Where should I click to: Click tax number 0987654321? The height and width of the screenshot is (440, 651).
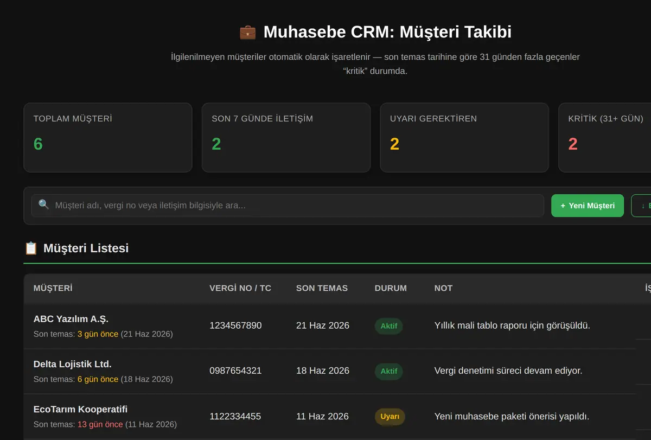[235, 371]
